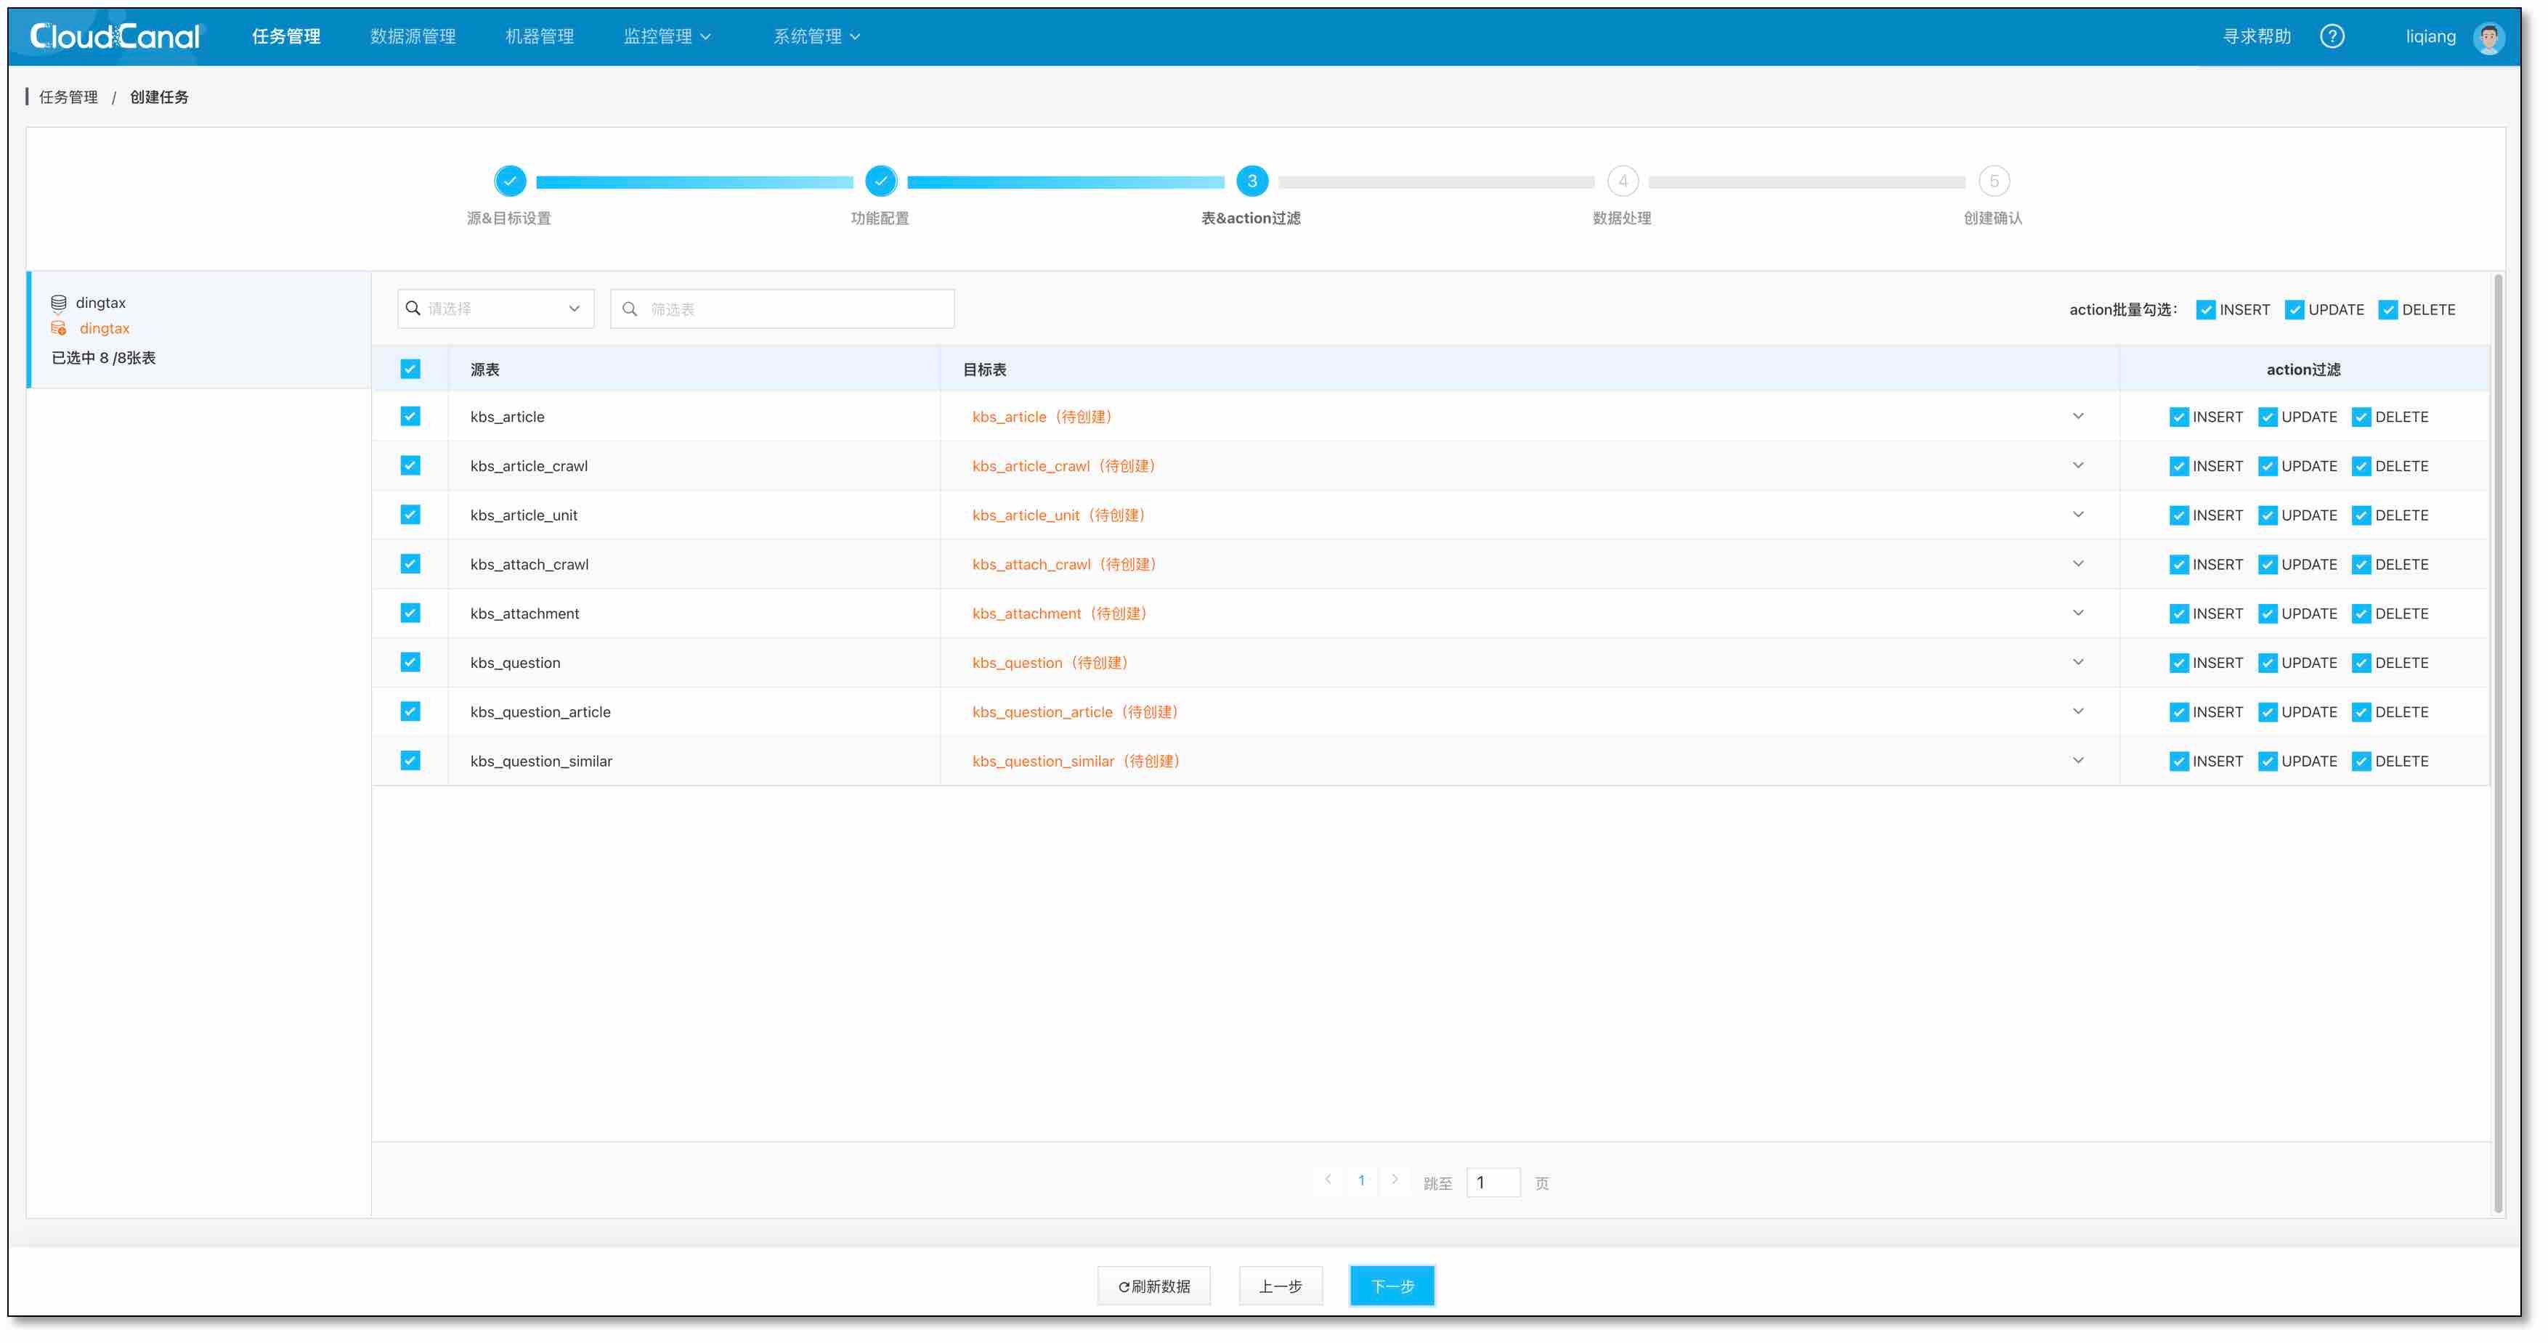Image resolution: width=2548 pixels, height=1343 pixels.
Task: Click the 源&目标设置 step label
Action: 508,219
